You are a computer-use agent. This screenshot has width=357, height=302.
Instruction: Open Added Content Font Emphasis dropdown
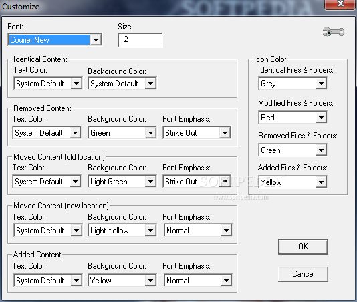pos(198,280)
